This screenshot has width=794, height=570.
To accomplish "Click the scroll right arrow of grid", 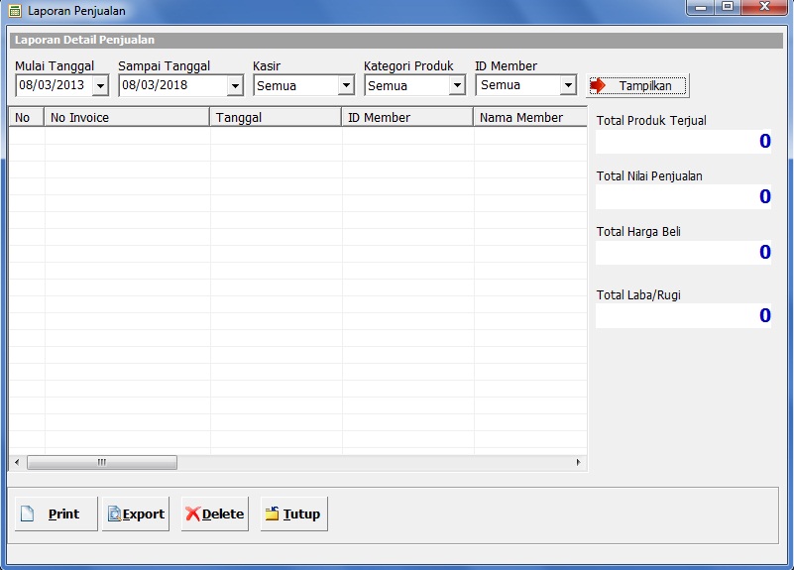I will click(x=580, y=463).
